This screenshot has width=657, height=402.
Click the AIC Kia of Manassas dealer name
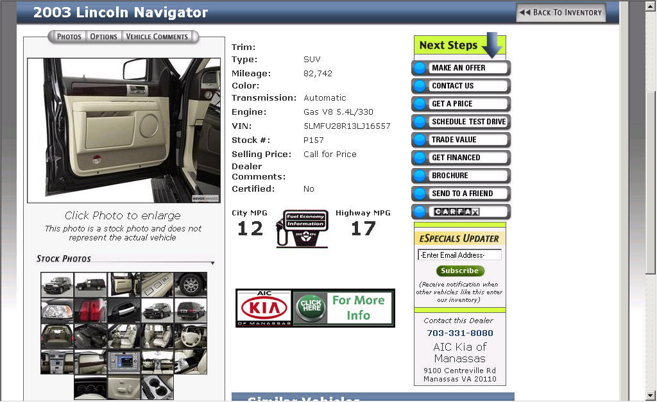tap(459, 353)
